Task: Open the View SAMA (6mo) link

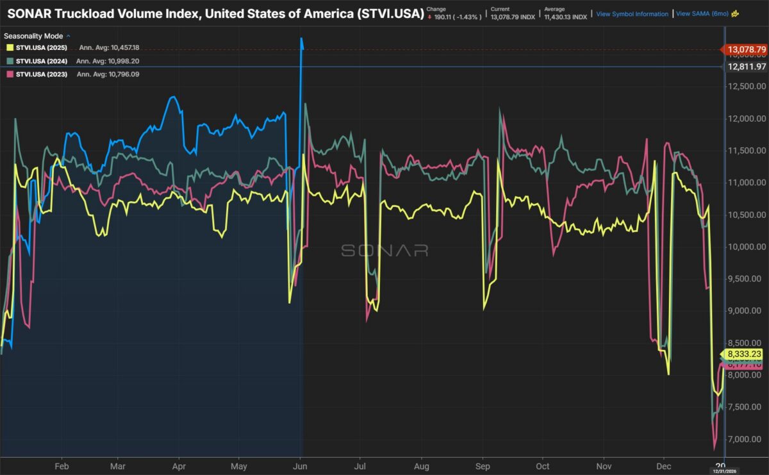Action: pyautogui.click(x=704, y=13)
